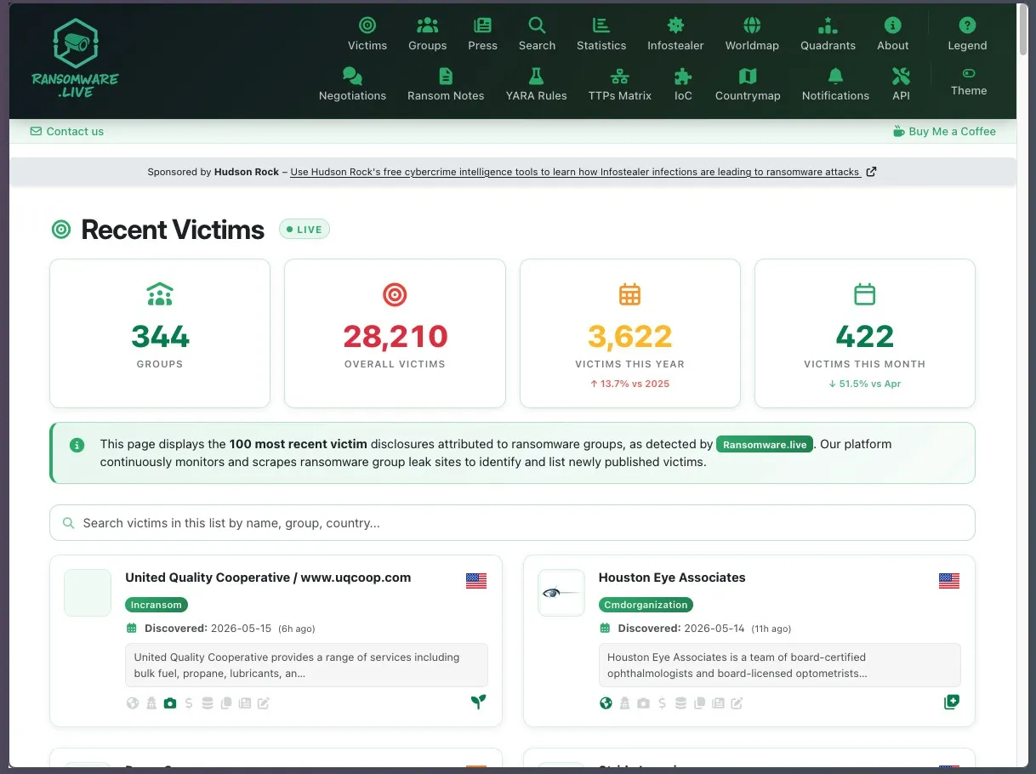Click the dollar icon on United Quality Cooperative card
The height and width of the screenshot is (774, 1036).
(189, 703)
